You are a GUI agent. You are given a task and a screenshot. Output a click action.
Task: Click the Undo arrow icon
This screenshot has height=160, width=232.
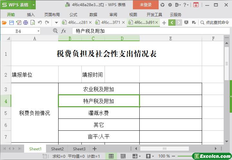click(x=40, y=23)
